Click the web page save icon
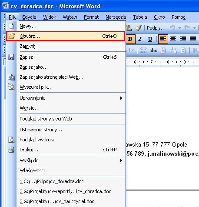This screenshot has width=199, height=207. coord(11,77)
